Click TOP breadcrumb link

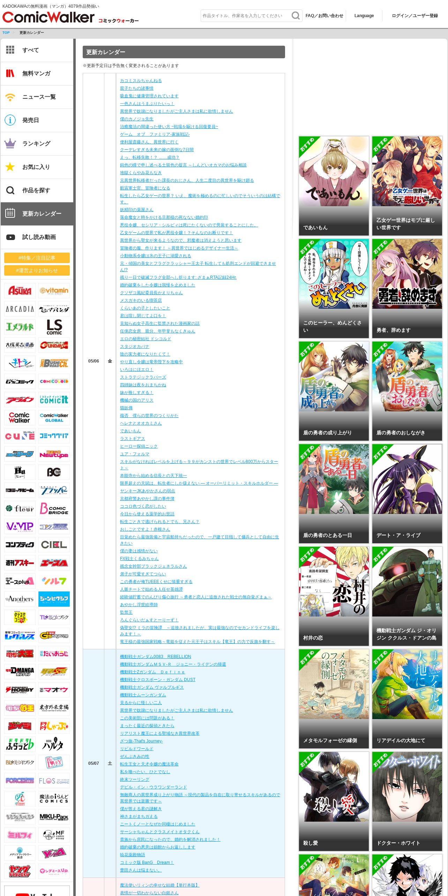click(x=6, y=33)
